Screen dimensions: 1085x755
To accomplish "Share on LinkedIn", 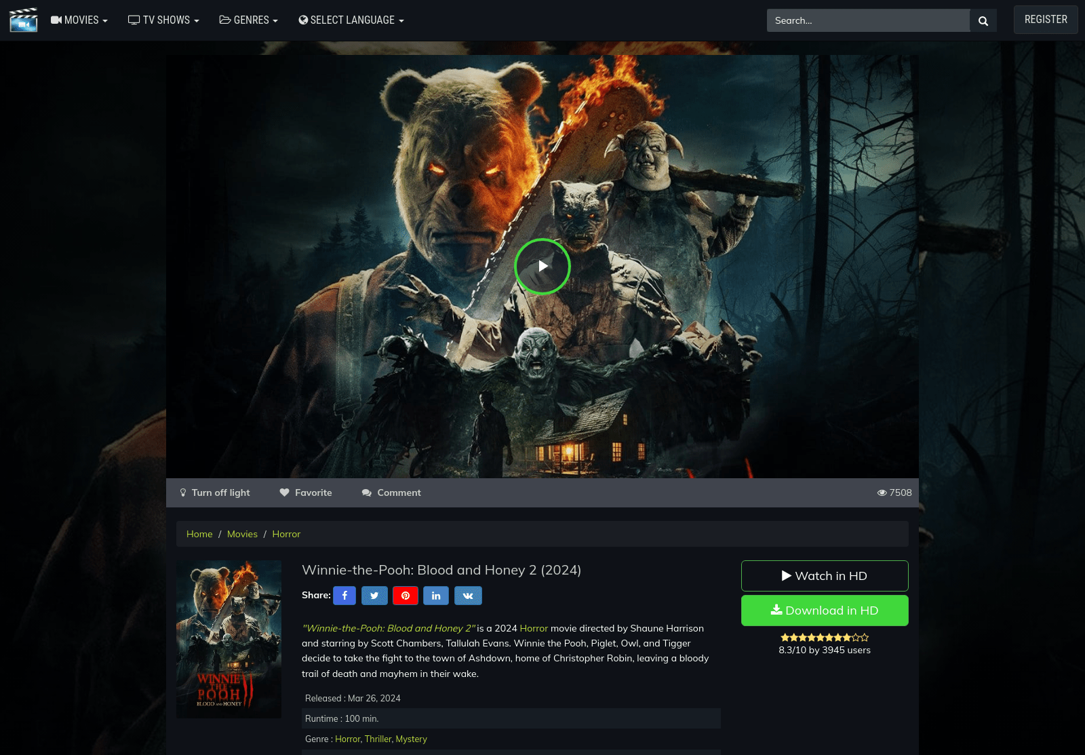I will point(436,596).
